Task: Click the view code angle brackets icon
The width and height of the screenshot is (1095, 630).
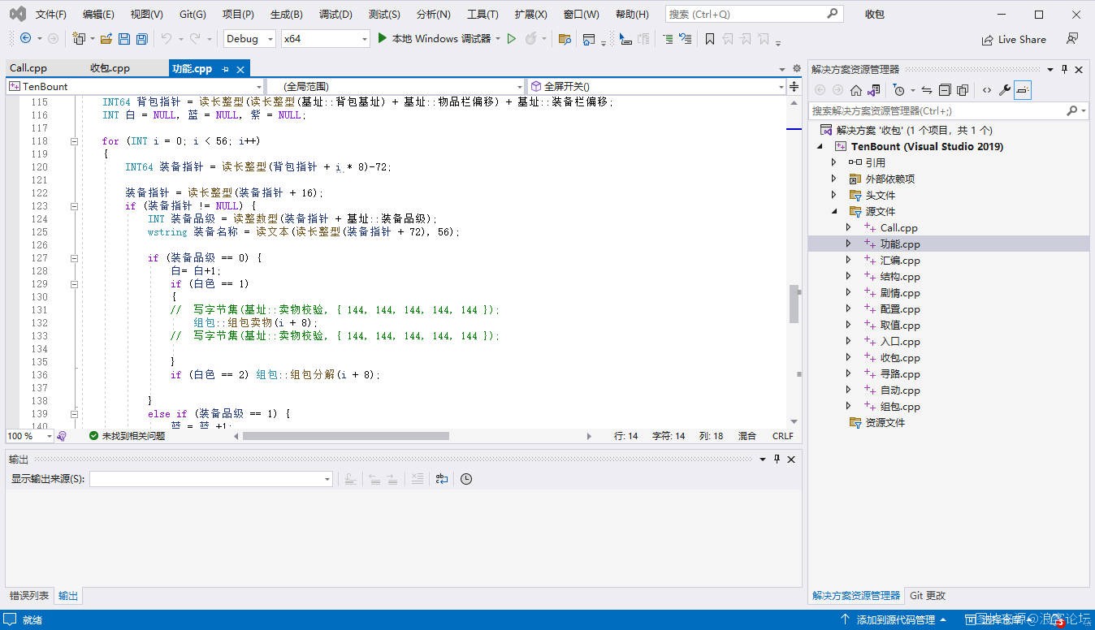Action: click(987, 90)
